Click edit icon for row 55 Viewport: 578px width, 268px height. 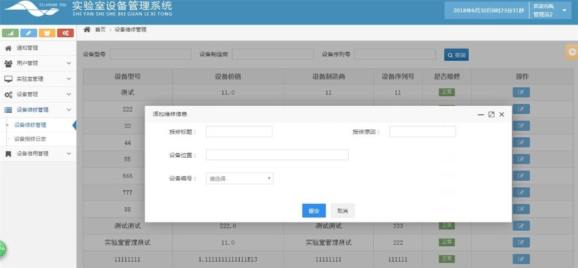[521, 159]
